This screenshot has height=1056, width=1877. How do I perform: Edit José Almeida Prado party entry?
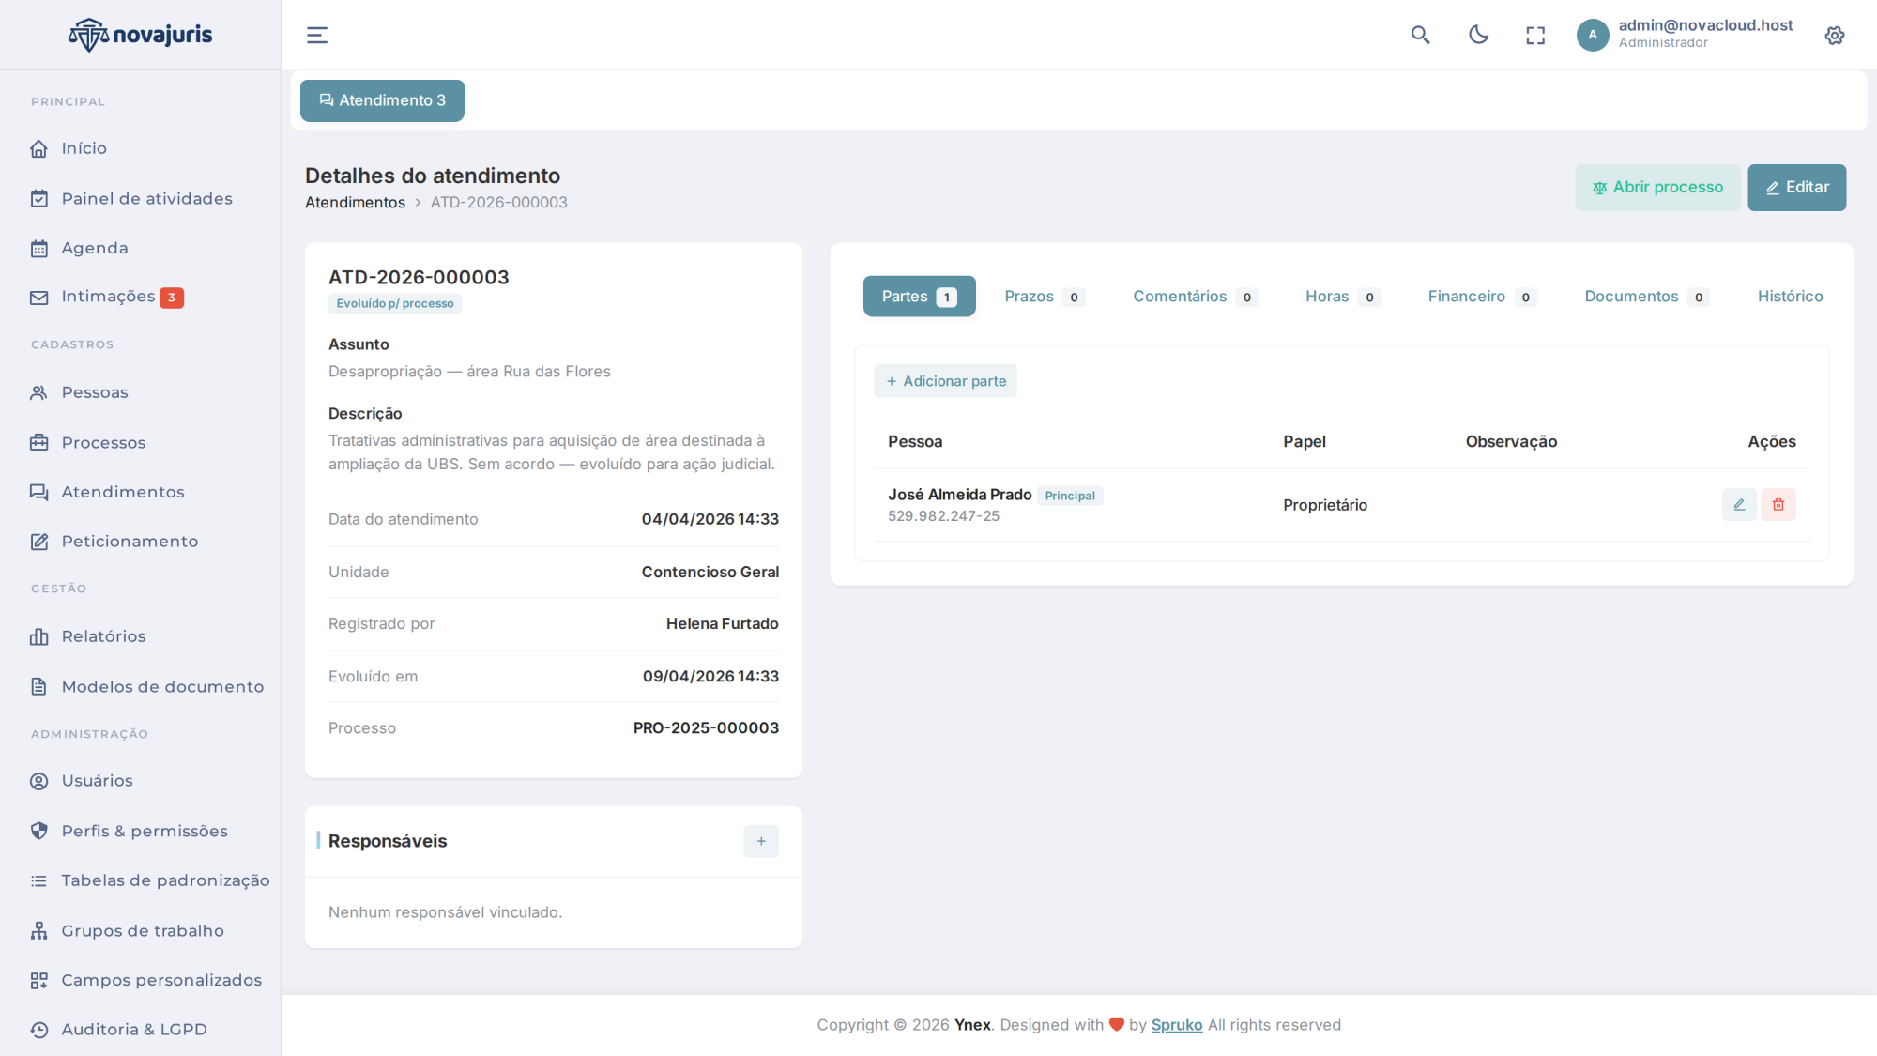click(x=1739, y=505)
